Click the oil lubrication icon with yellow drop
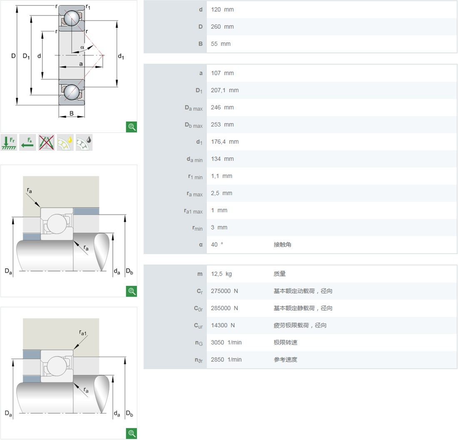The width and height of the screenshot is (458, 440). coord(65,142)
